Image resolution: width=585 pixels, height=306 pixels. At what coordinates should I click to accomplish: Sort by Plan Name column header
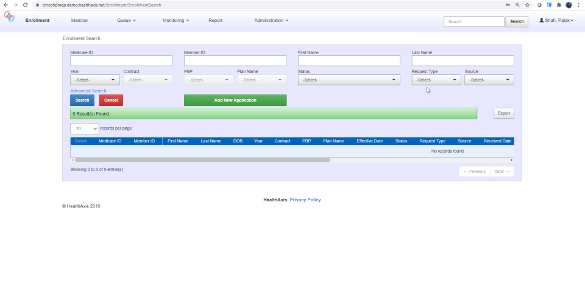point(333,141)
